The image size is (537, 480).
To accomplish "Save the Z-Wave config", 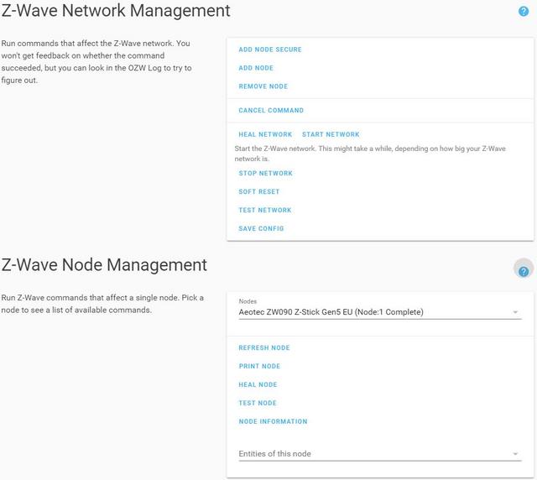I will (261, 229).
